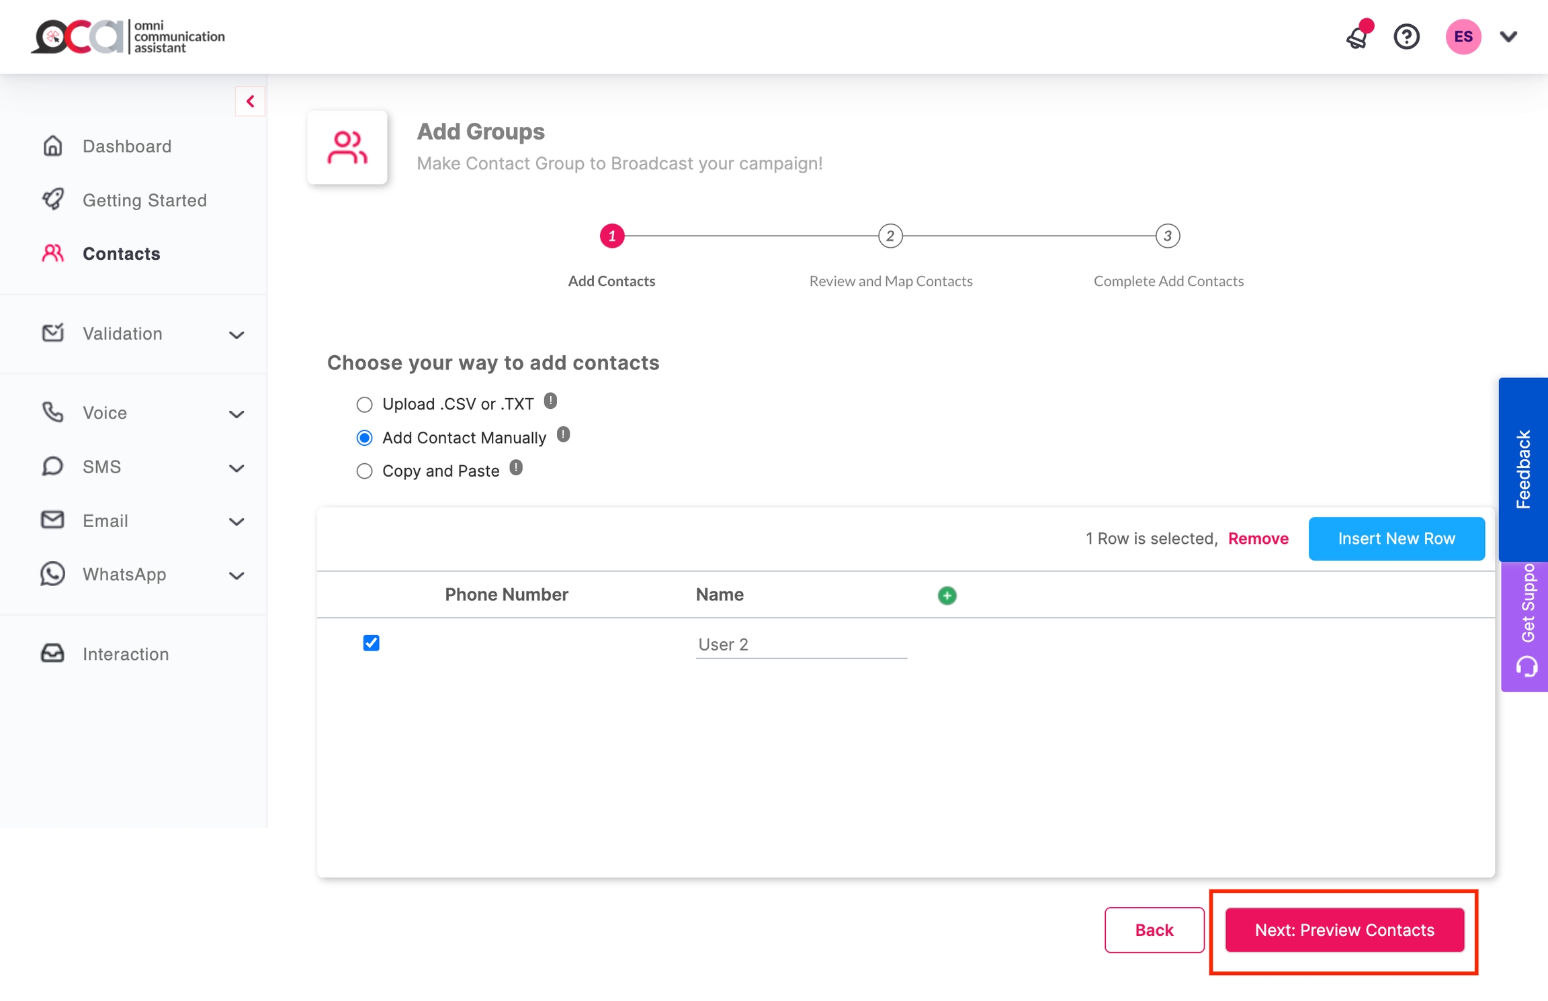Click Next: Preview Contacts button
The height and width of the screenshot is (1001, 1548).
1344,930
